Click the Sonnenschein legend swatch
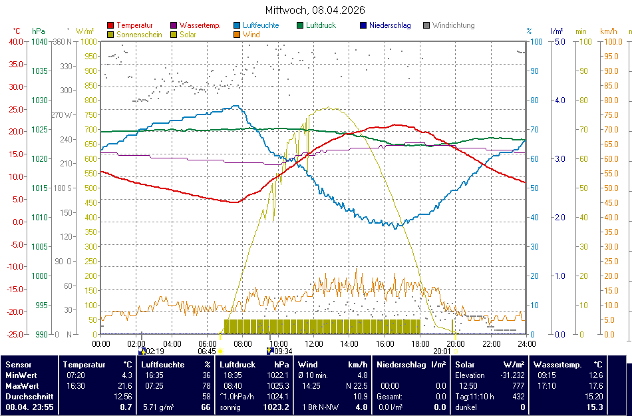The height and width of the screenshot is (416, 632). [110, 35]
